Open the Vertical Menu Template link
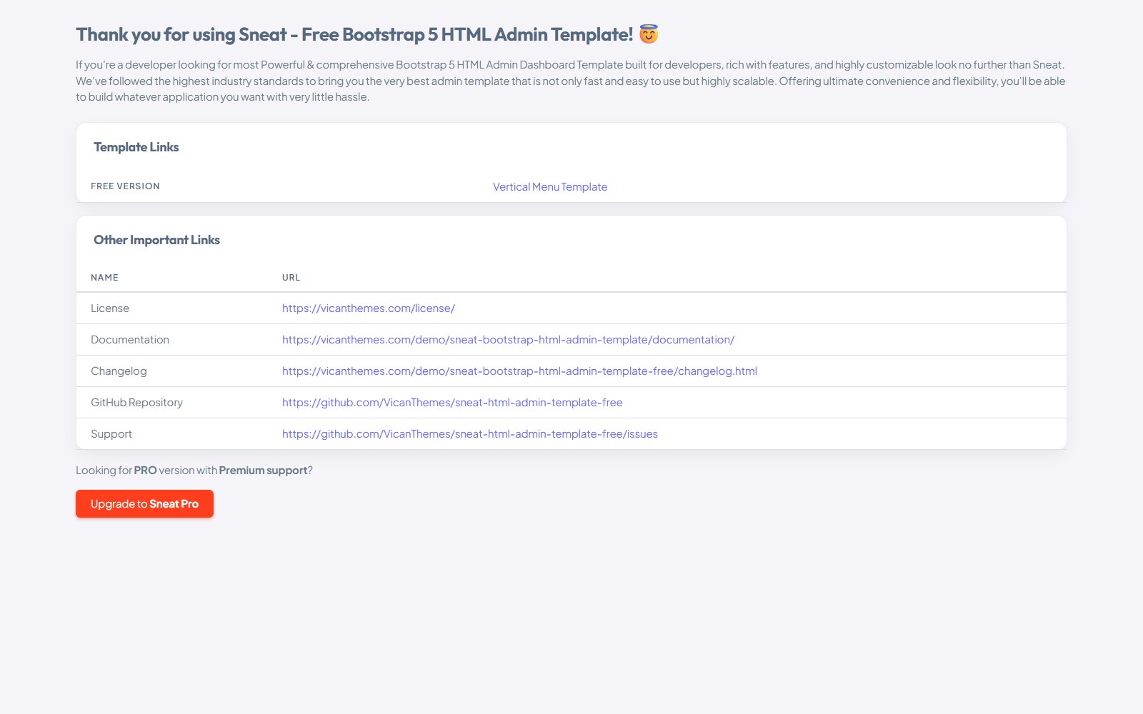Viewport: 1143px width, 714px height. (550, 187)
